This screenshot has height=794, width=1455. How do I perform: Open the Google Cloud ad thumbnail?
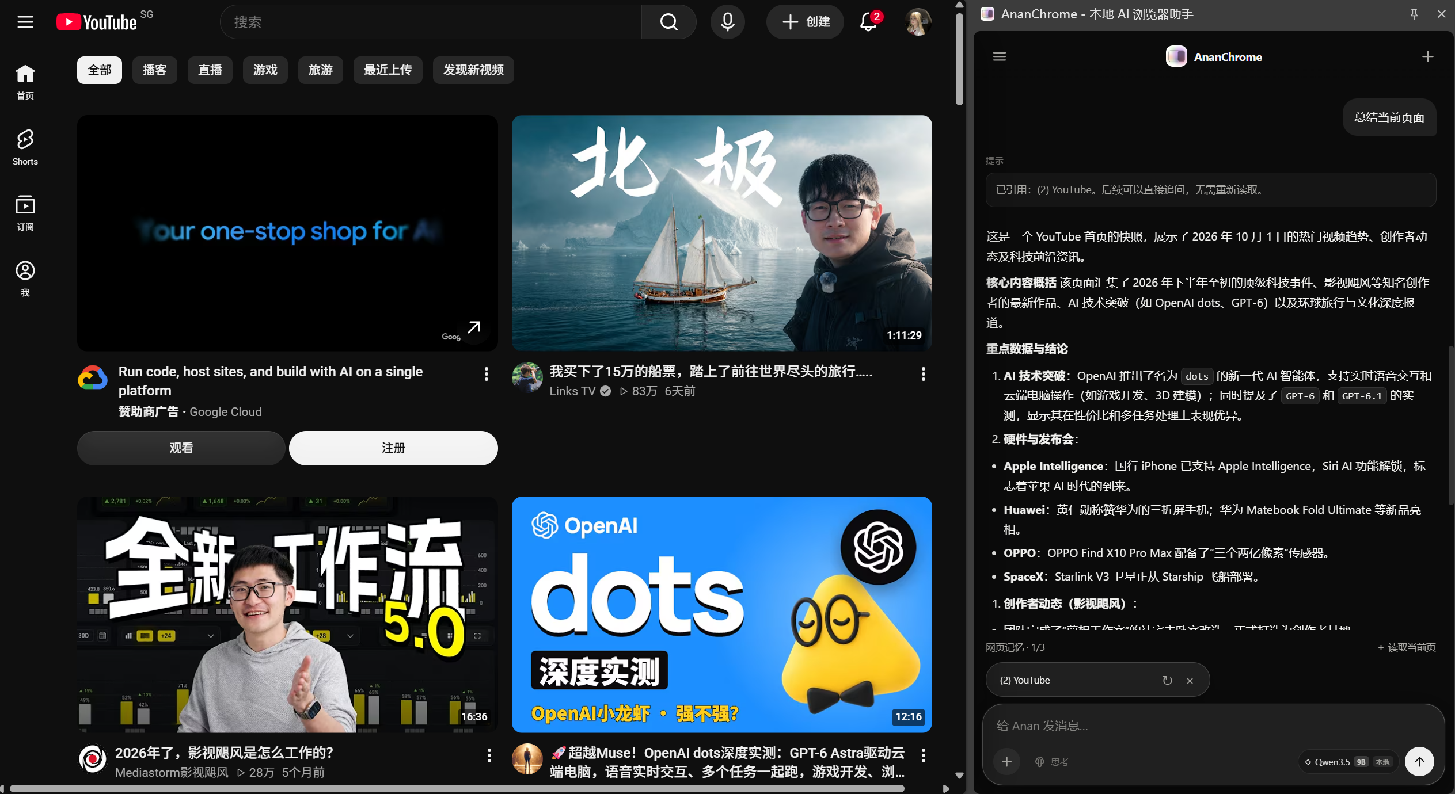(x=287, y=233)
